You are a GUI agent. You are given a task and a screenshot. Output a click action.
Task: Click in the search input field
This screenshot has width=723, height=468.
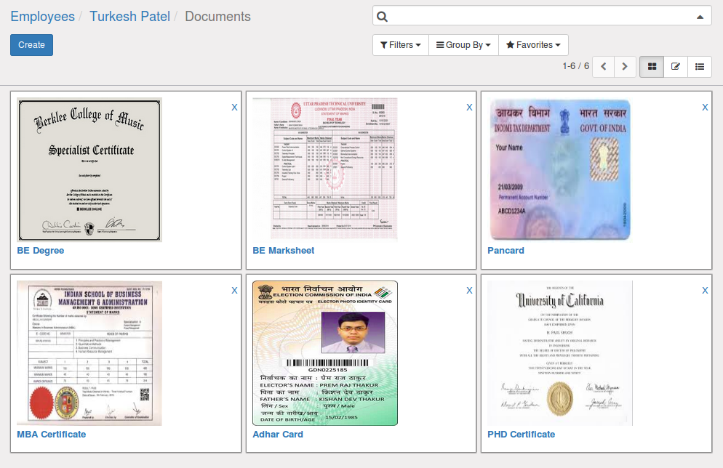tap(538, 16)
